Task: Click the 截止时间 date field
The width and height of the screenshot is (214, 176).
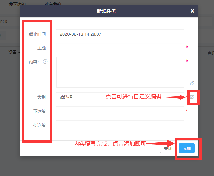Action: 120,34
